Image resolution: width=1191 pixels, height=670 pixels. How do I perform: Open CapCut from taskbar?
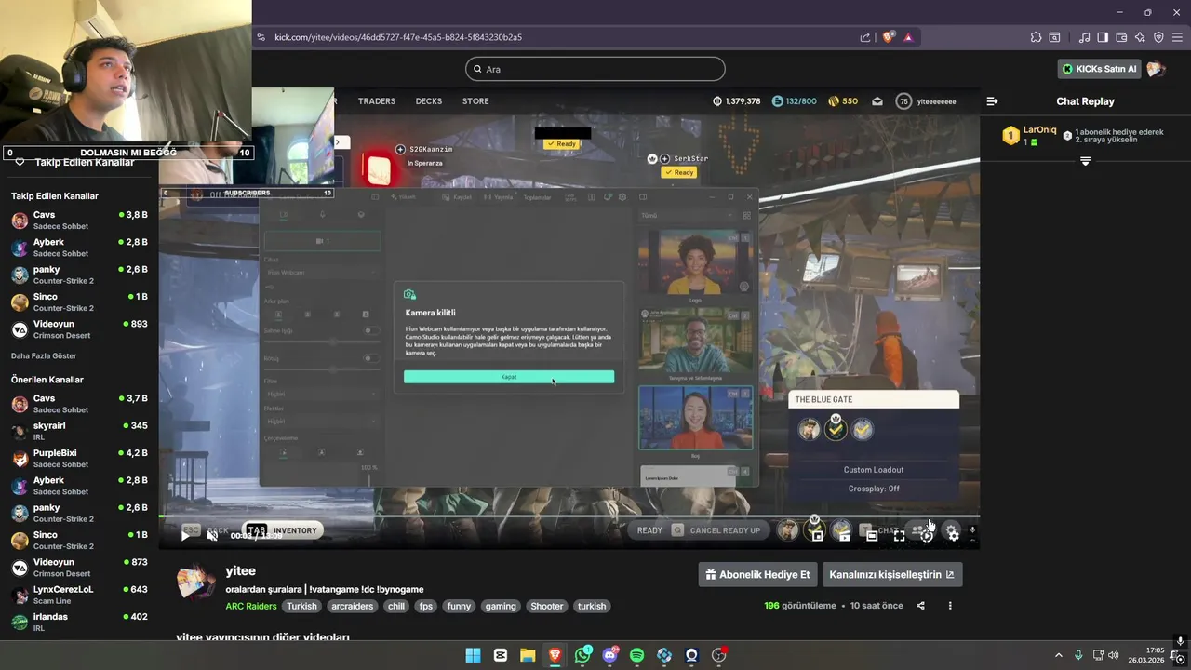pyautogui.click(x=501, y=655)
